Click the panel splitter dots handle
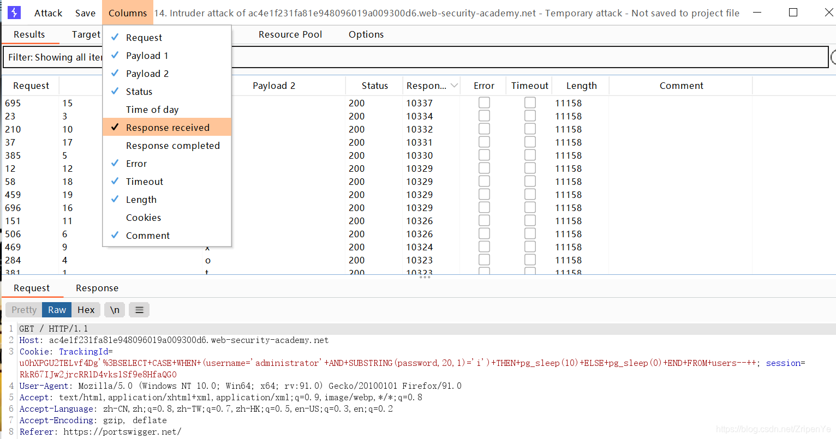 pyautogui.click(x=425, y=277)
